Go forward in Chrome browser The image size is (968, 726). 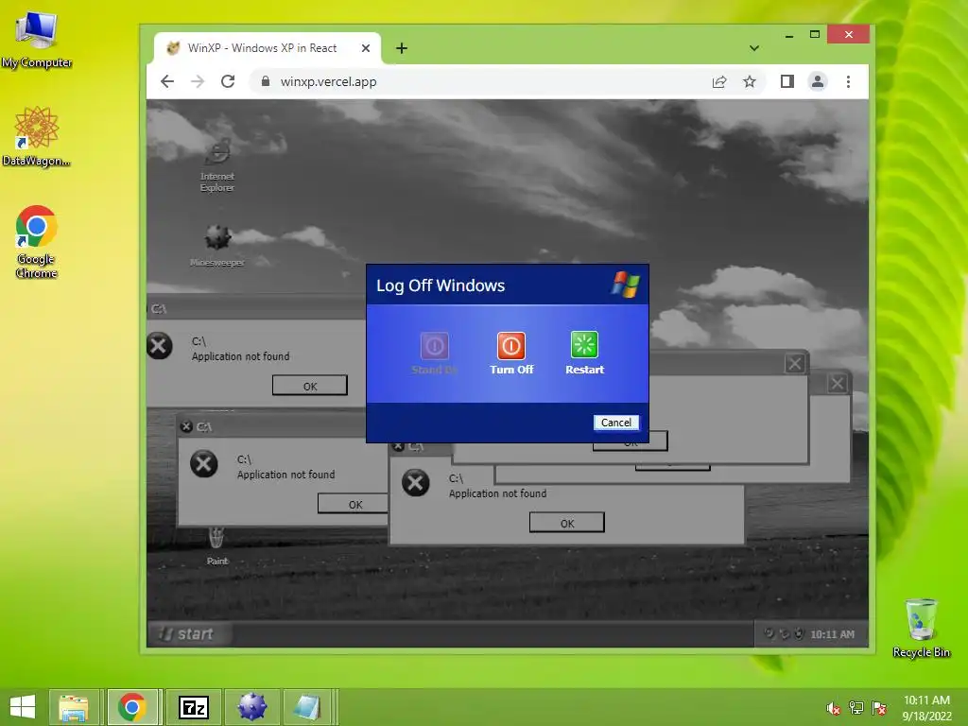click(x=198, y=81)
